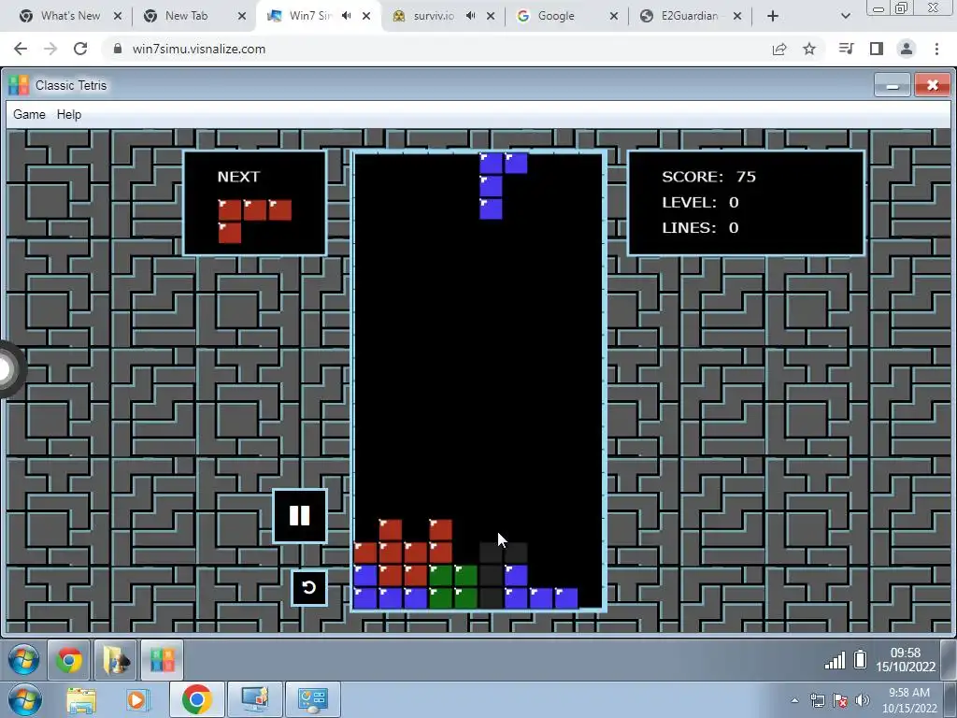Click the red next piece preview
The height and width of the screenshot is (718, 957).
pos(254,221)
